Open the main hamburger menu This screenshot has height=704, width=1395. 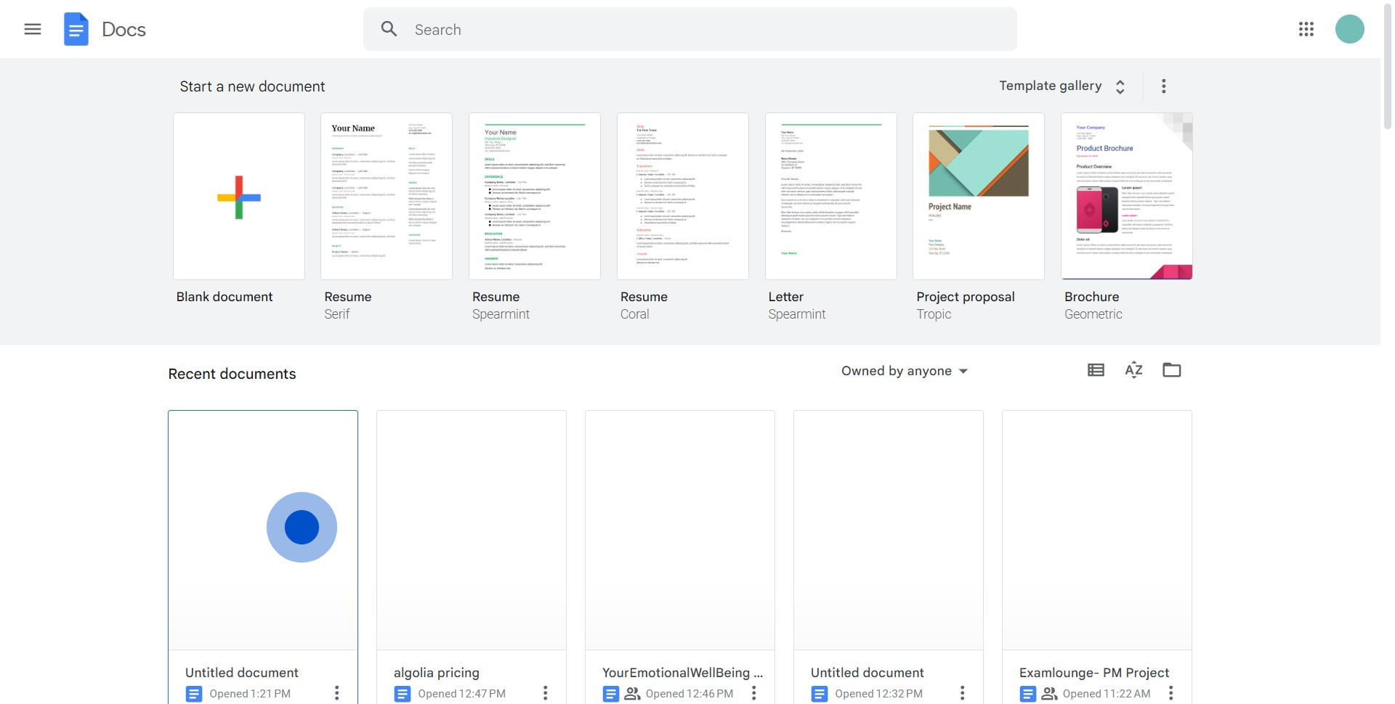coord(33,29)
